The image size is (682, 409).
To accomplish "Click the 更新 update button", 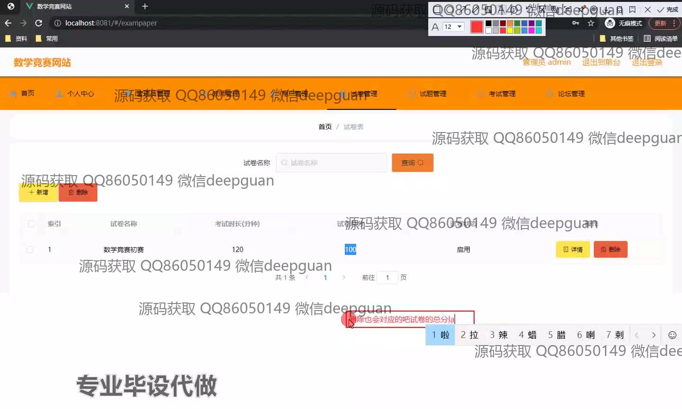I will tap(660, 23).
